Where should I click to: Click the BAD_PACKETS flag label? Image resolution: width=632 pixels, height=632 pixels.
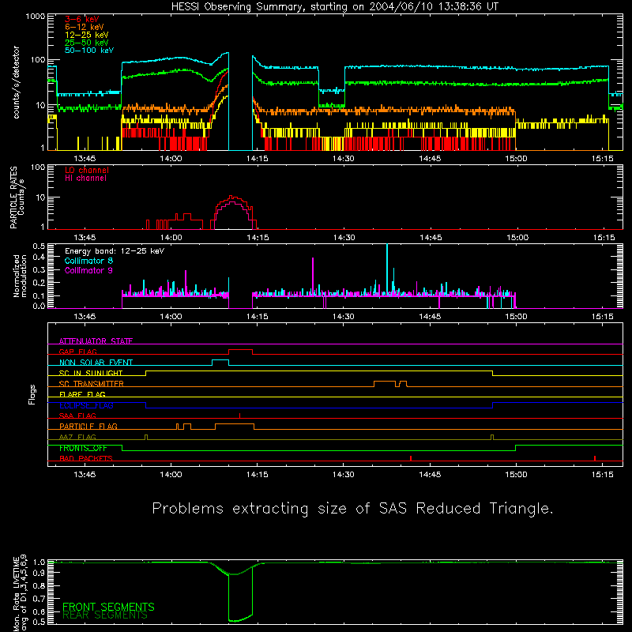click(x=86, y=459)
